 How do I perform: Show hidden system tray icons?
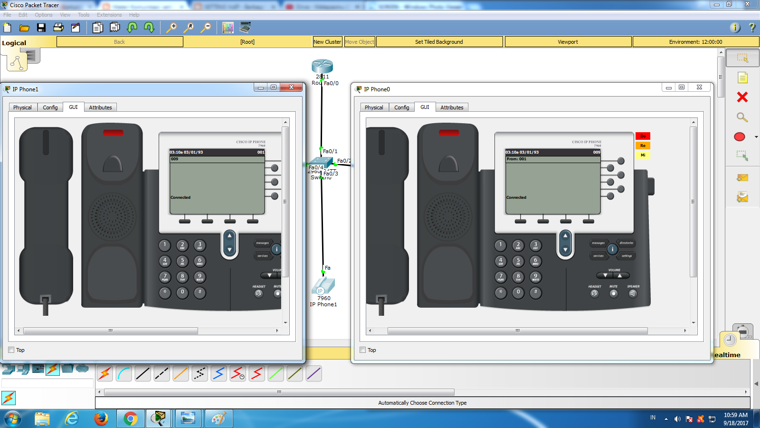[666, 419]
